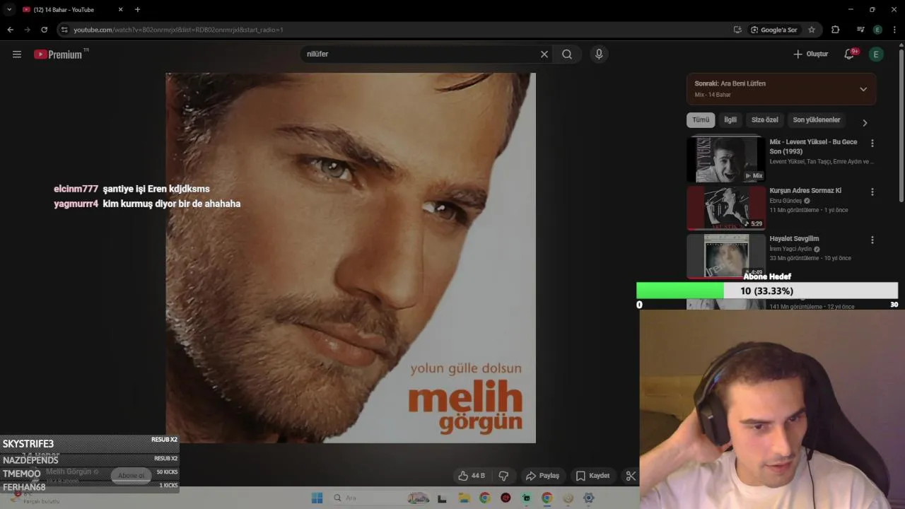Click the Abone ol subscribe button
905x509 pixels.
132,476
